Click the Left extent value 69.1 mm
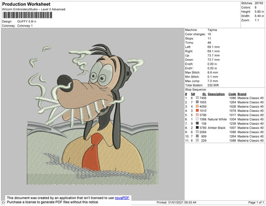This screenshot has width=266, height=206. [x=213, y=47]
